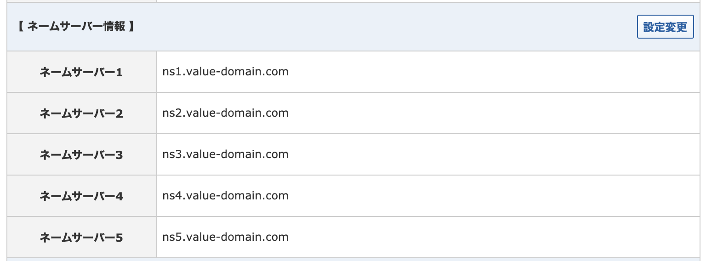Image resolution: width=706 pixels, height=261 pixels.
Task: Click empty space in the ネームサーバー情報 header bar
Action: point(368,27)
